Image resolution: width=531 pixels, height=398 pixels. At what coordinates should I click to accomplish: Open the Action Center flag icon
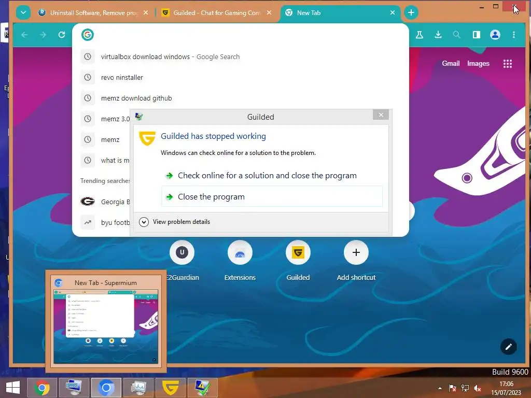(x=452, y=388)
